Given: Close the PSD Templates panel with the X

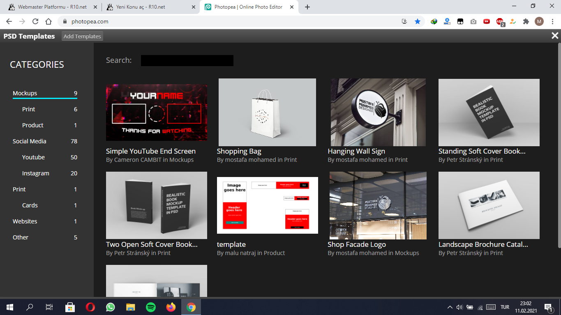Looking at the screenshot, I should tap(555, 36).
